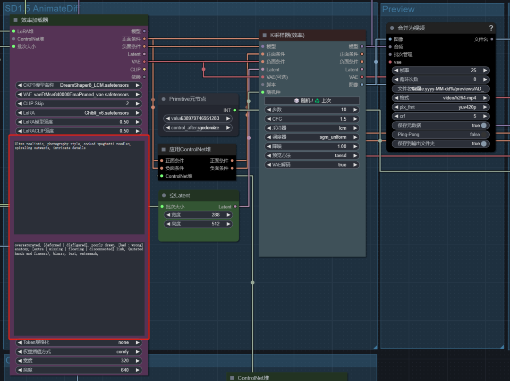The height and width of the screenshot is (381, 510).
Task: Click the 降噪 value slider
Action: coord(312,147)
